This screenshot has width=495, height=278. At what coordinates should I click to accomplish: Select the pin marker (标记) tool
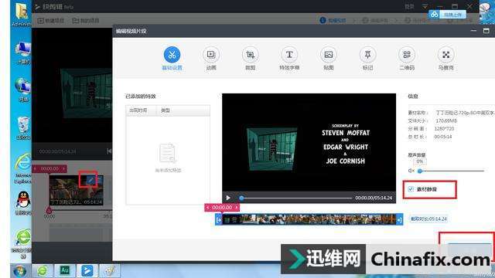(367, 55)
